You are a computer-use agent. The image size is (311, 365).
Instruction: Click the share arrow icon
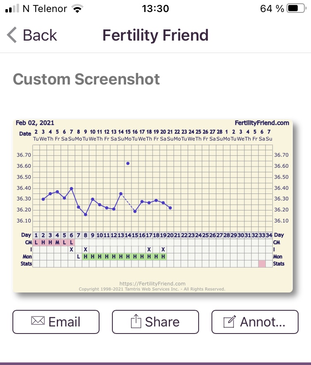click(x=136, y=321)
